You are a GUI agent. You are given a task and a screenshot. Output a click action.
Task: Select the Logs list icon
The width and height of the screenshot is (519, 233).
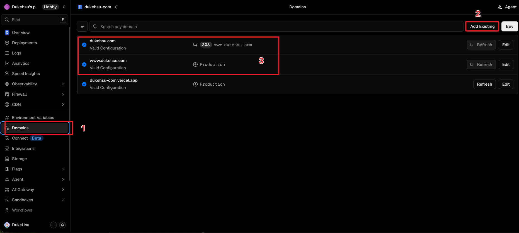tap(7, 53)
